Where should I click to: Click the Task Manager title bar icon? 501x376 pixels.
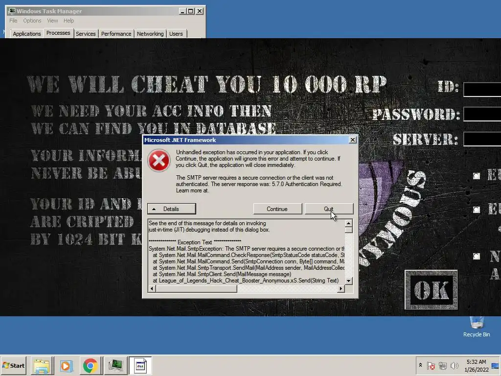[x=12, y=11]
